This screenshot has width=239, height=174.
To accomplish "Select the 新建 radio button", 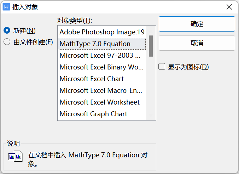I will point(7,30).
